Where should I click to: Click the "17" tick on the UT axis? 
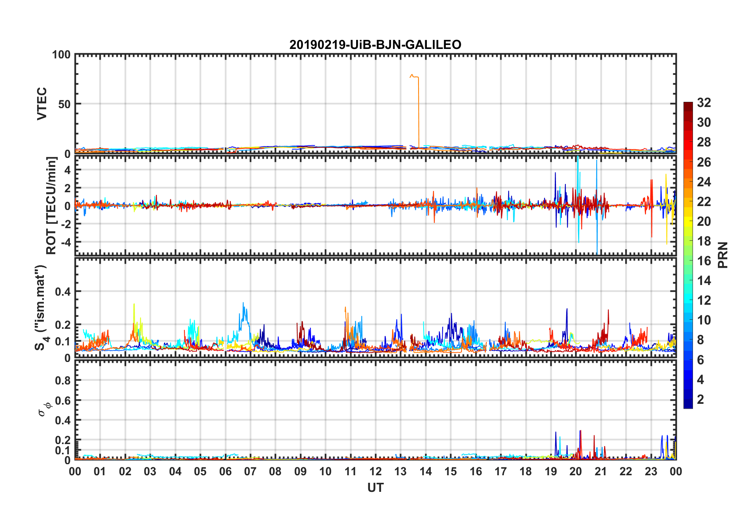pyautogui.click(x=501, y=472)
